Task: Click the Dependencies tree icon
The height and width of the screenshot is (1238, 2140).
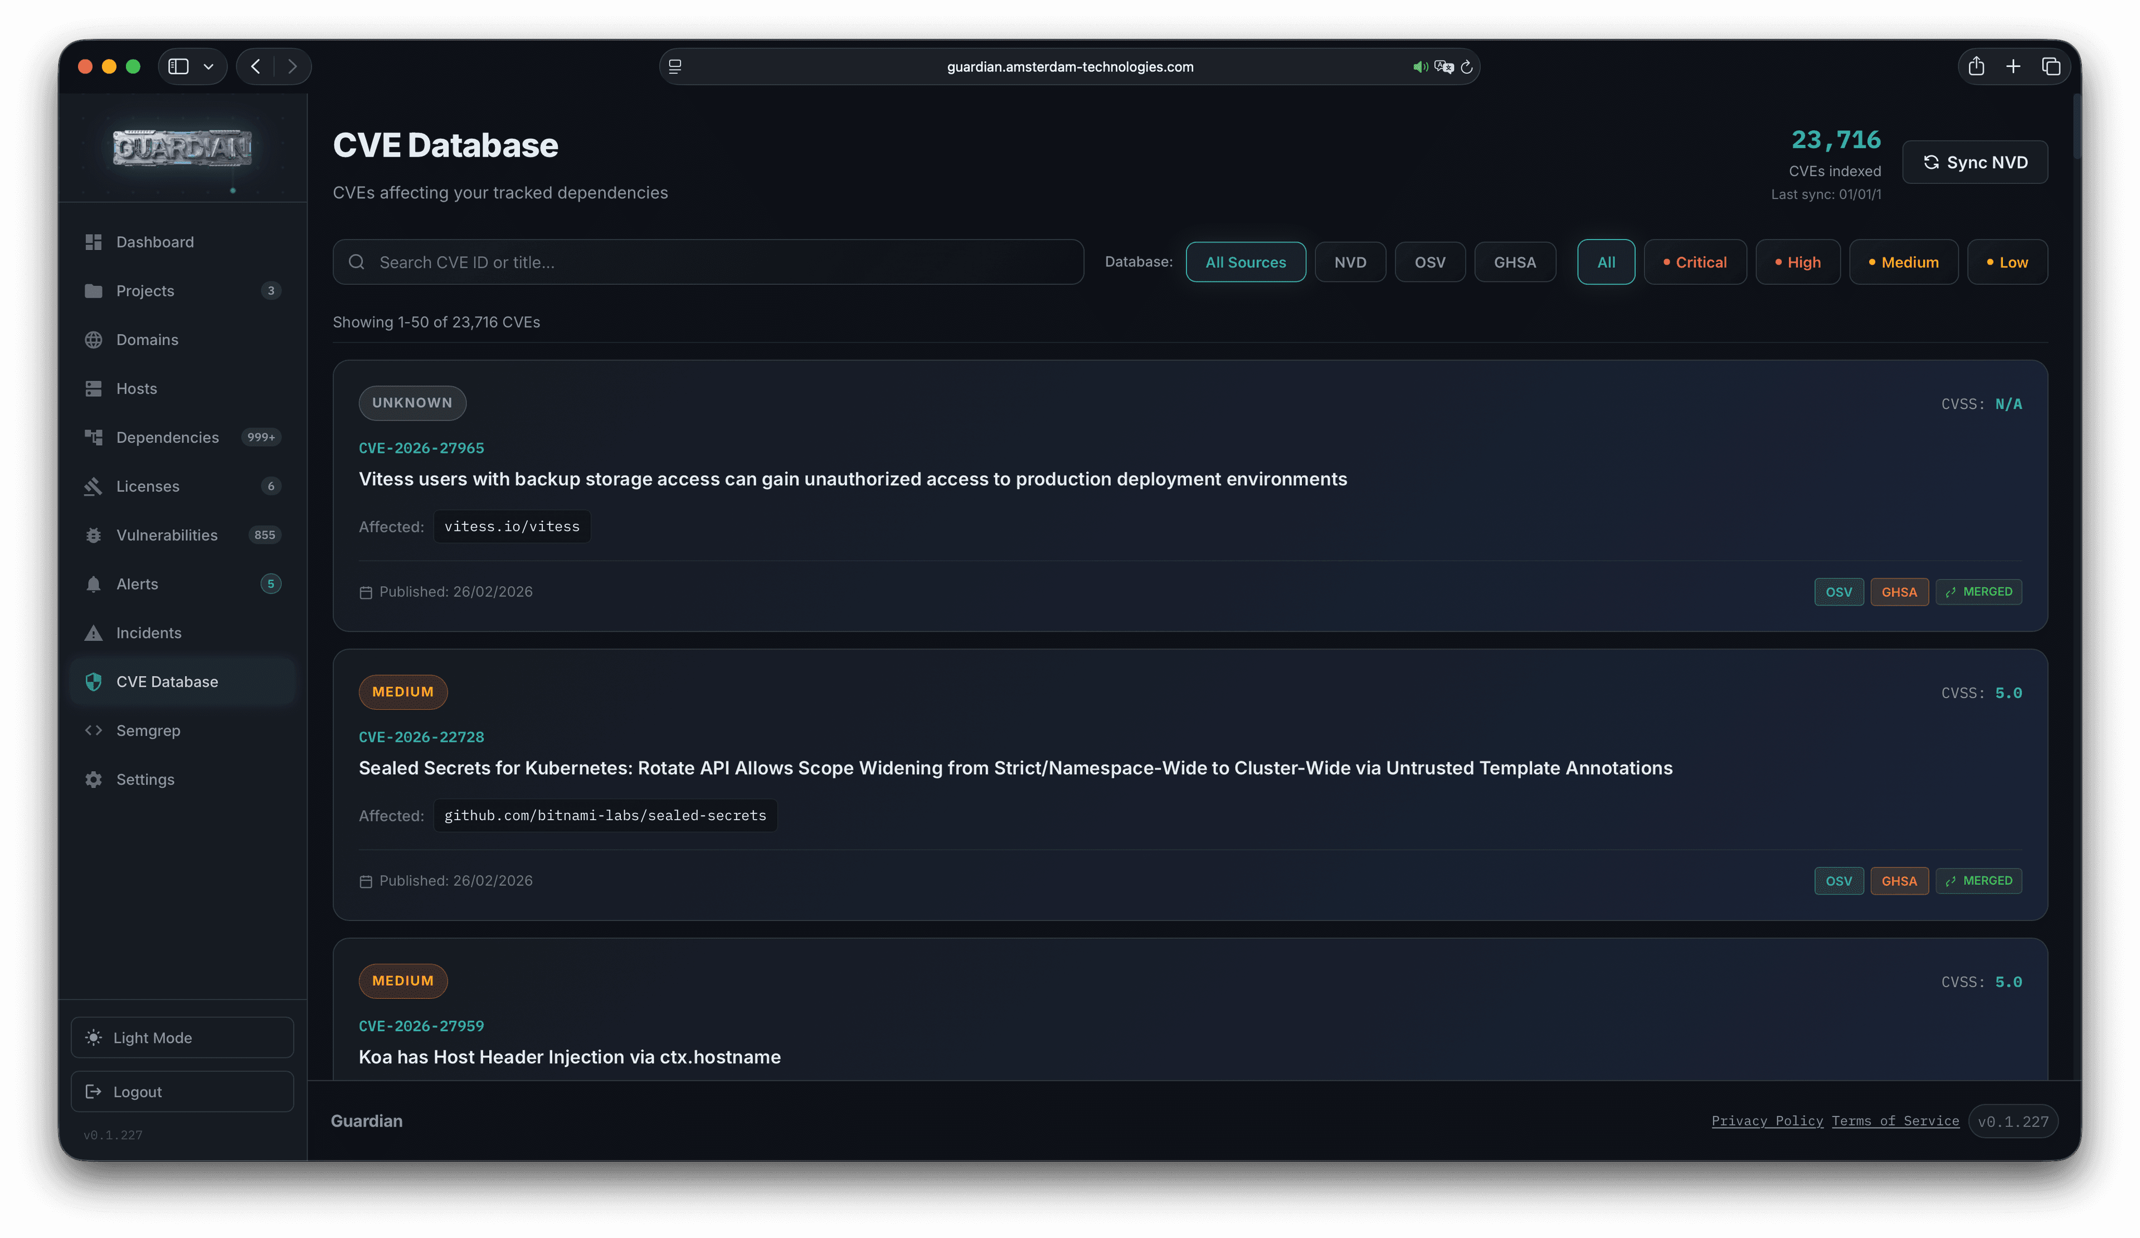Action: 94,437
